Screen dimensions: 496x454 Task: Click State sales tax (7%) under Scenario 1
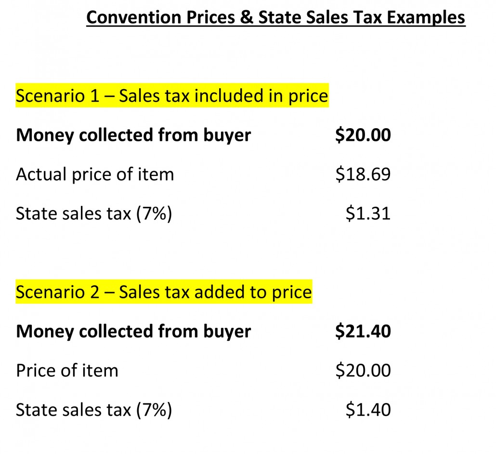pos(94,214)
